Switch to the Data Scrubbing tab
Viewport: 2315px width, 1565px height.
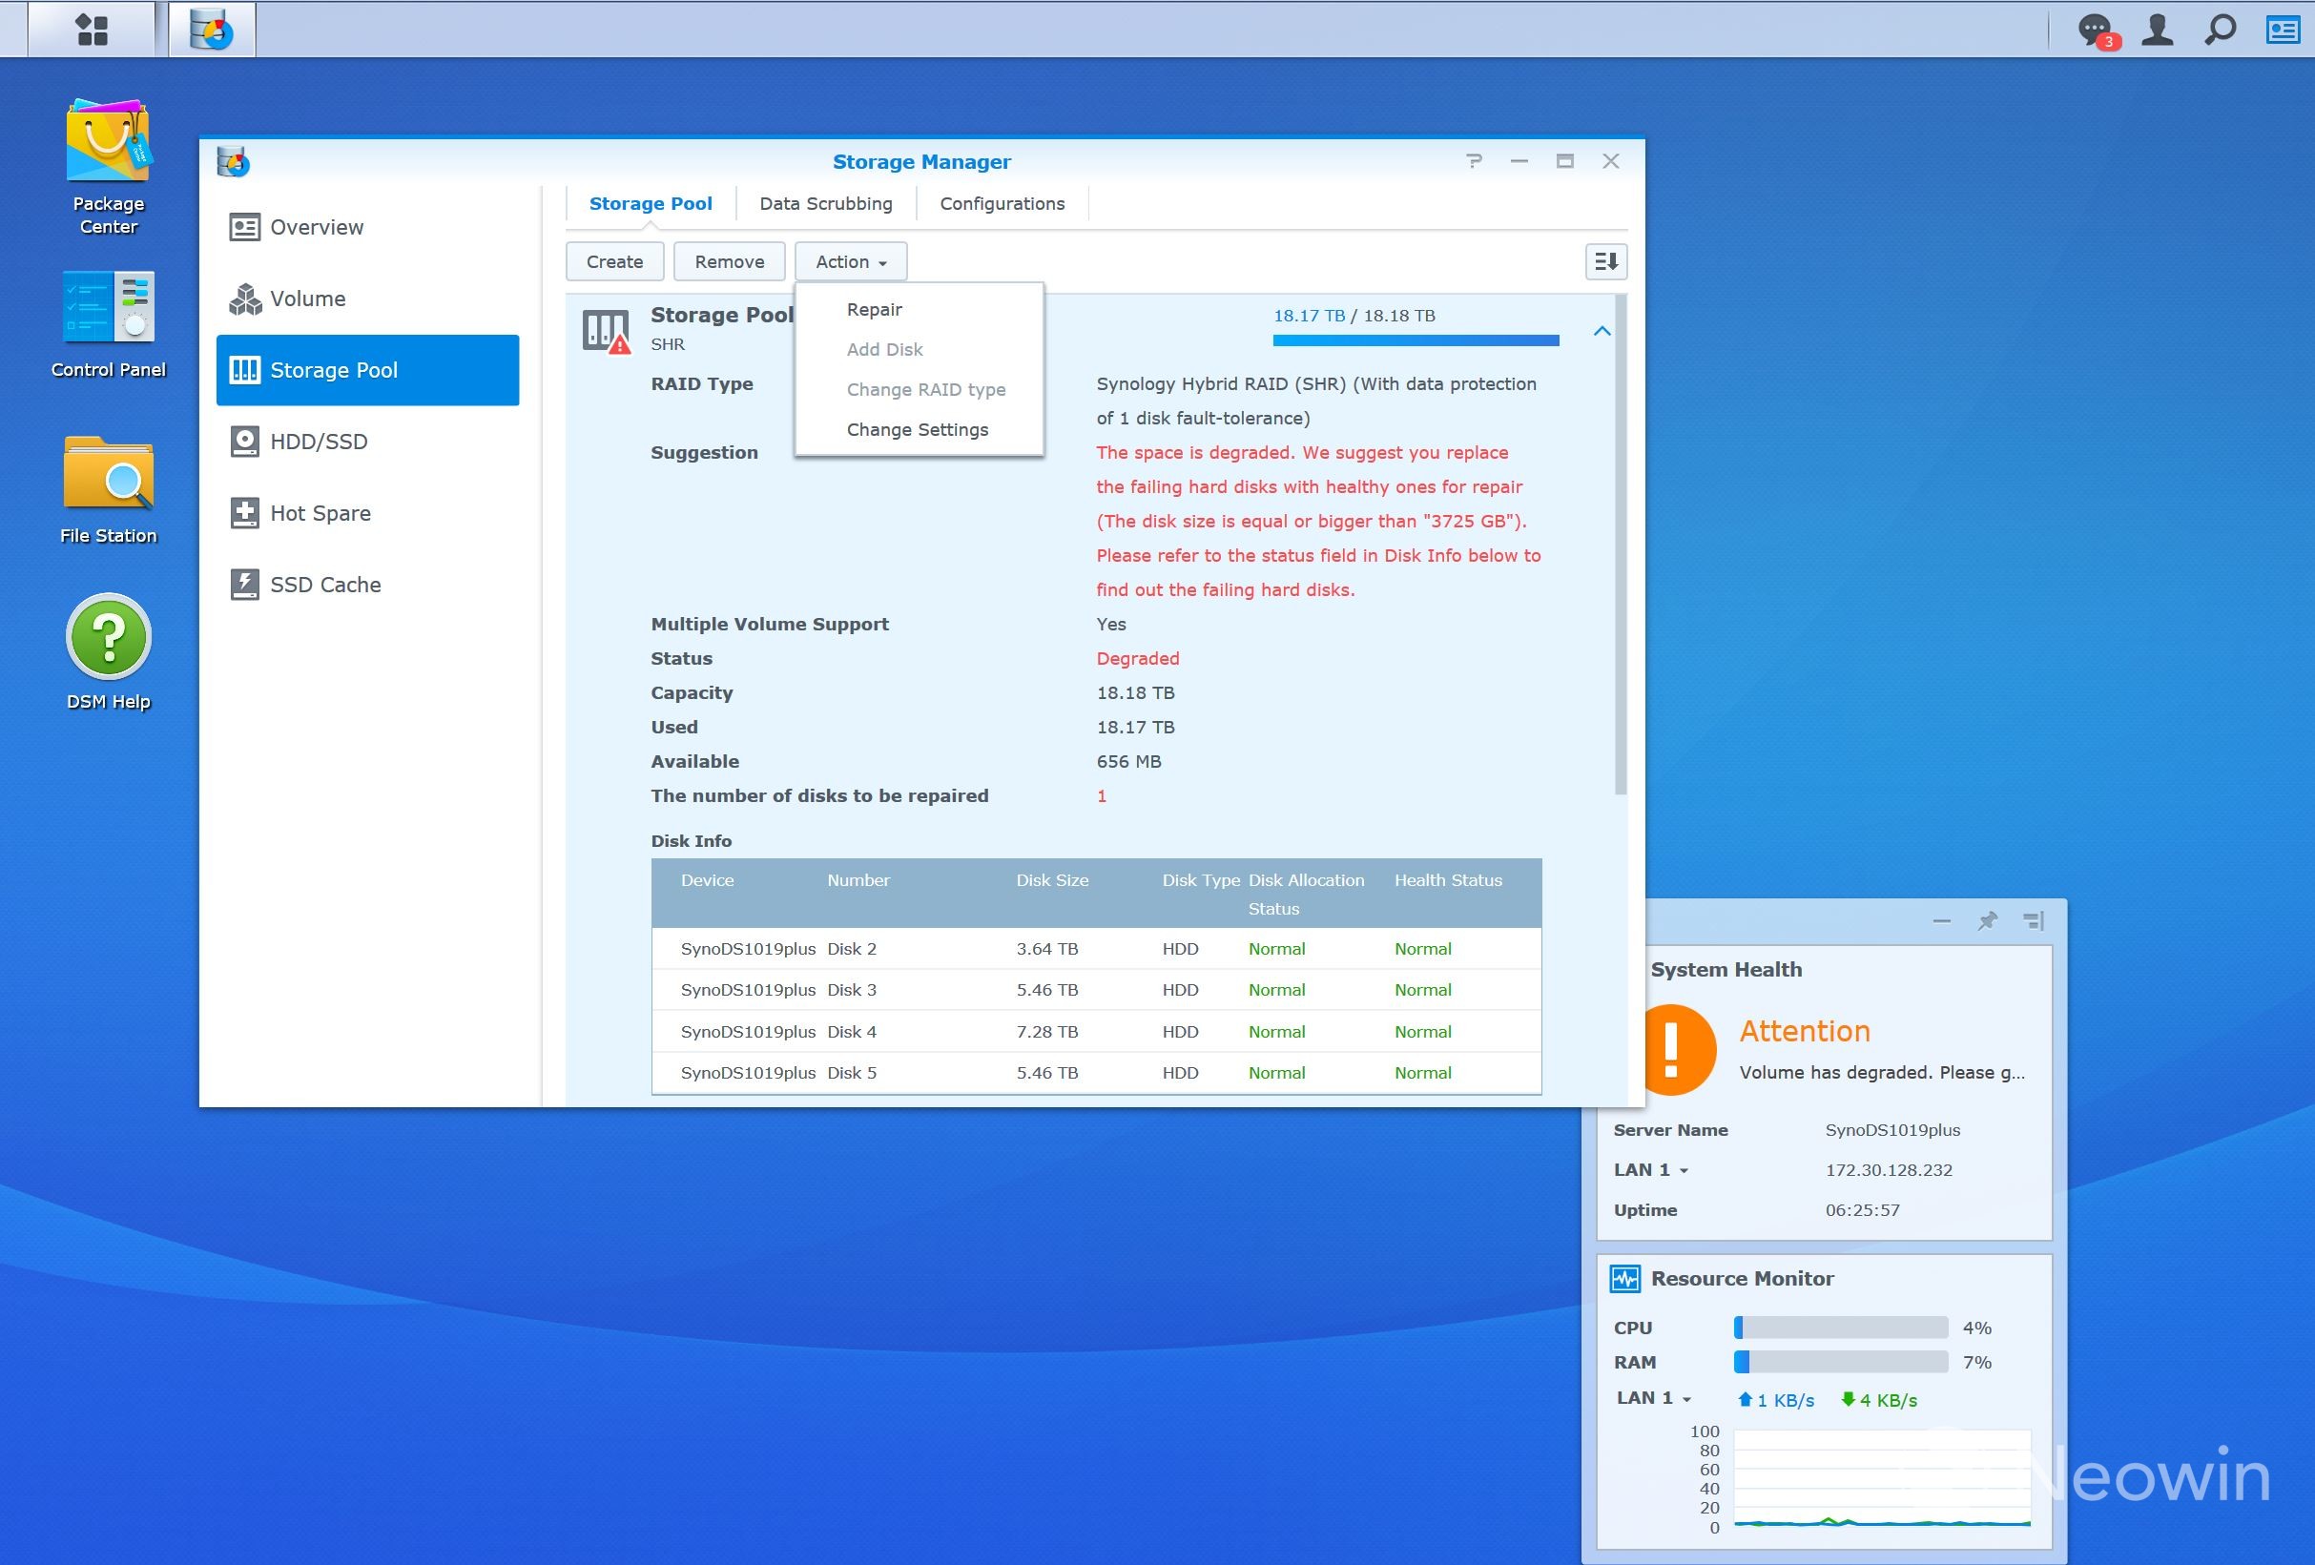click(x=826, y=203)
